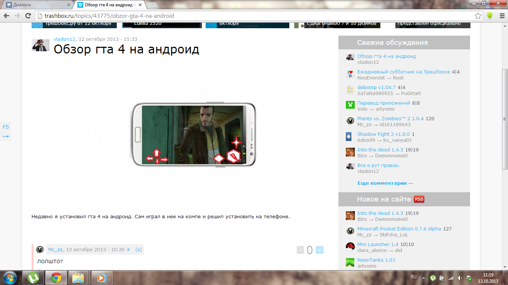
Task: Click the minus vote button on the comment
Action: pyautogui.click(x=300, y=250)
